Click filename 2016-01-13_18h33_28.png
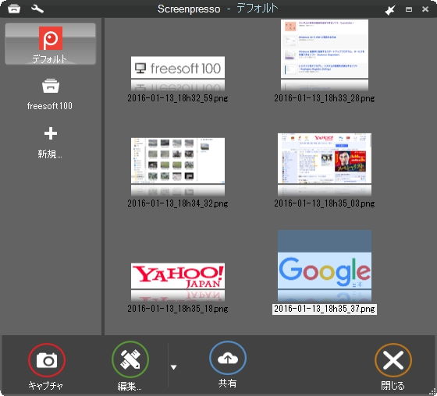This screenshot has width=437, height=396. 324,98
